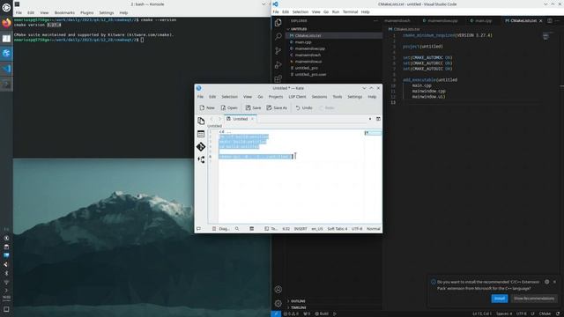Click the notifications bell in VS Code status bar
564x317 pixels.
click(558, 313)
